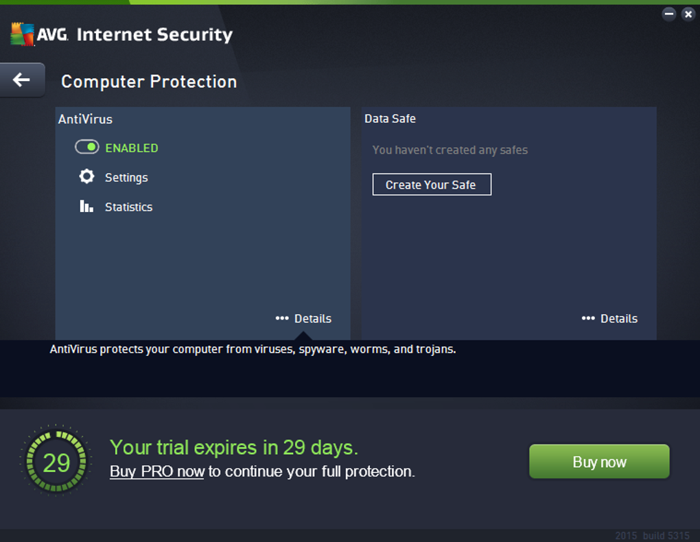The height and width of the screenshot is (542, 700).
Task: Expand the AntiVirus Details section
Action: pos(313,318)
